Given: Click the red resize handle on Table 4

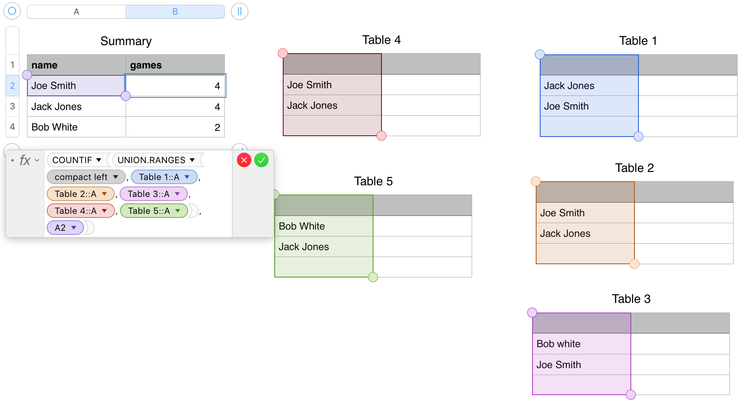Looking at the screenshot, I should coord(381,136).
